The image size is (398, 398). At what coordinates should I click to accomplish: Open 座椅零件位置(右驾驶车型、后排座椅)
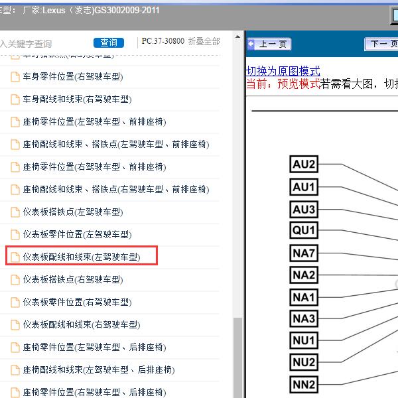(94, 393)
